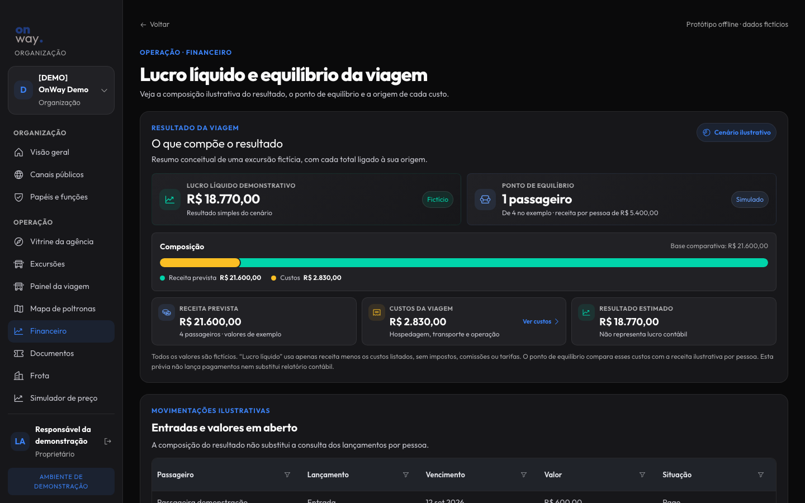Click the Fictício tag on profit card
The height and width of the screenshot is (503, 805).
click(x=437, y=200)
